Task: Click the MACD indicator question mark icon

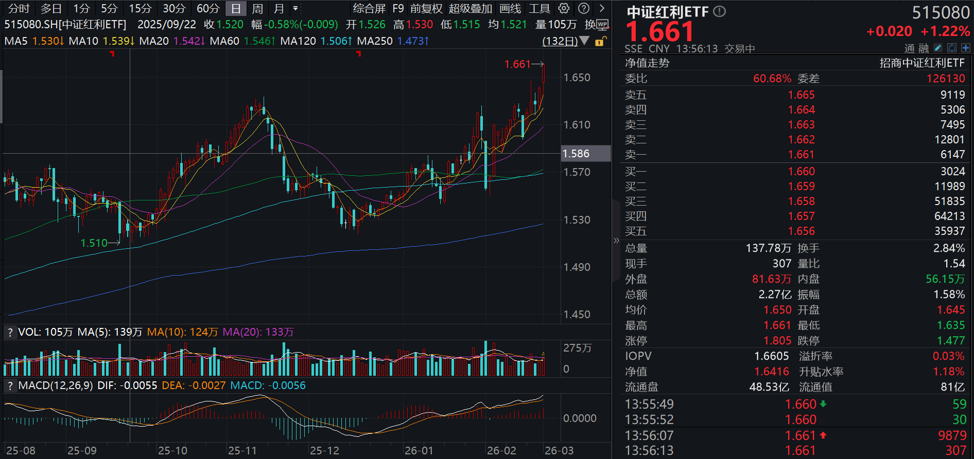Action: pos(10,386)
